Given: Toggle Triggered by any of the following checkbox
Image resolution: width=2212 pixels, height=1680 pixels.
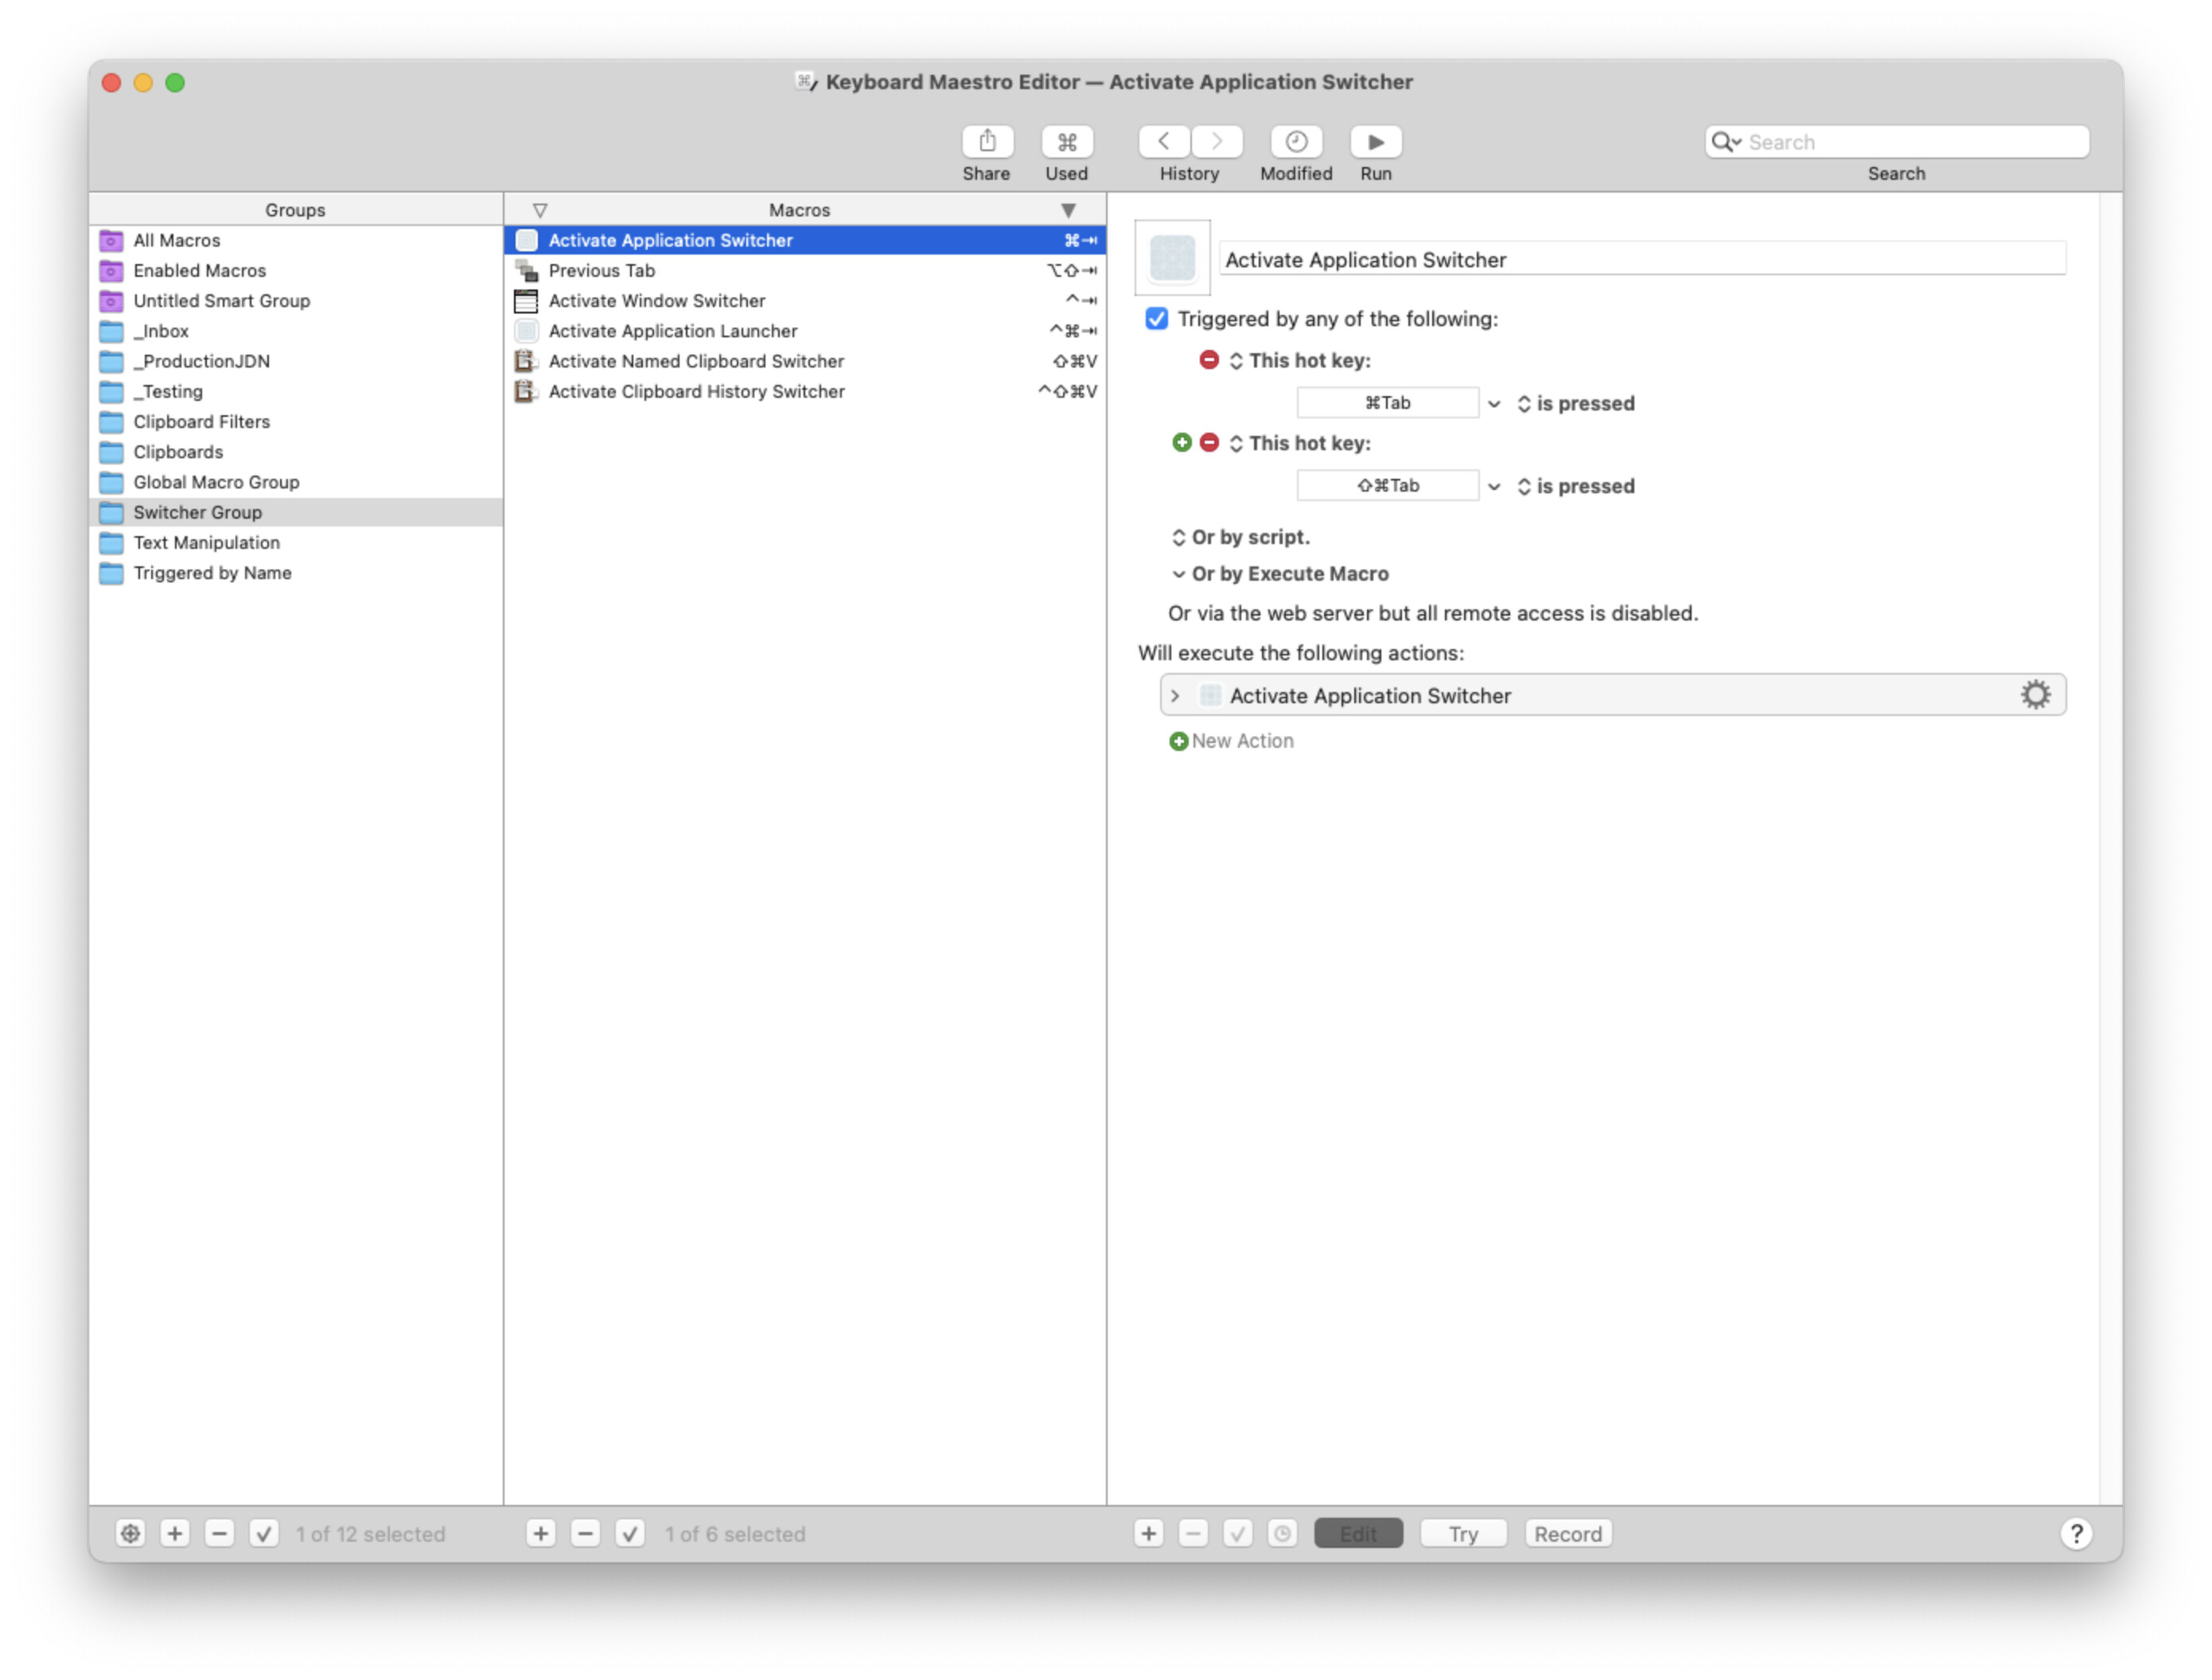Looking at the screenshot, I should click(1156, 319).
